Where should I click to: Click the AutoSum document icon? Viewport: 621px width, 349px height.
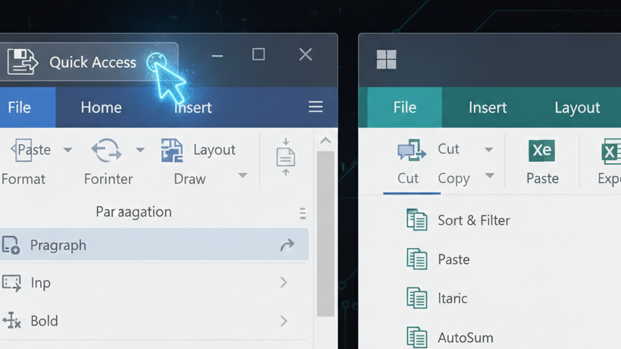417,337
